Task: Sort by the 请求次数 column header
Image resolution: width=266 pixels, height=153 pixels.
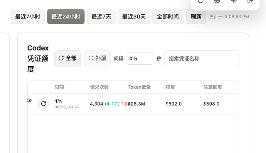Action: tap(99, 87)
